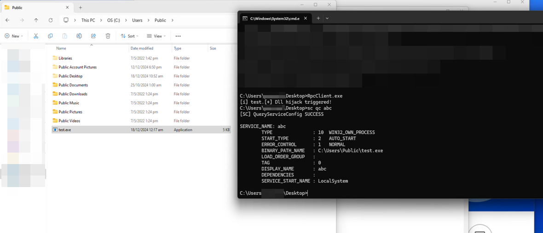Click the terminal command prompt cursor line
The width and height of the screenshot is (543, 233).
[274, 193]
